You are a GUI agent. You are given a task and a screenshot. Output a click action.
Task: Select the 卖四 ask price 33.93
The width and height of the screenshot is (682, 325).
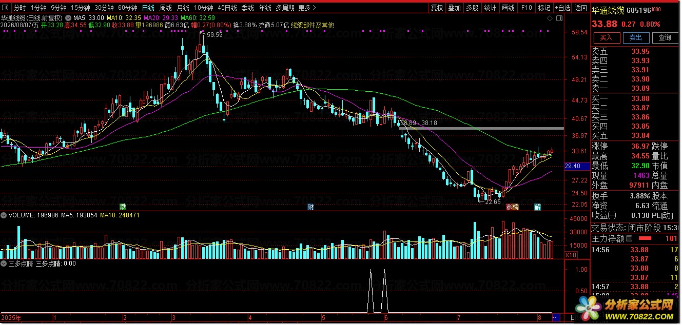[x=640, y=60]
